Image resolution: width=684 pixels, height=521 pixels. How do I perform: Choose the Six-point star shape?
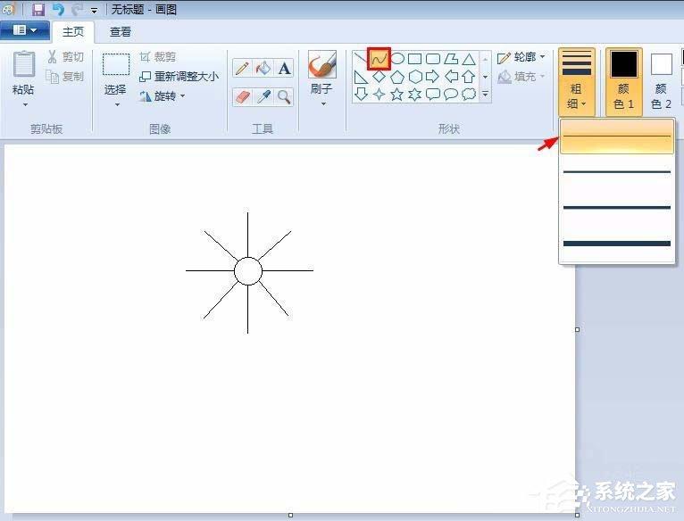(x=415, y=94)
